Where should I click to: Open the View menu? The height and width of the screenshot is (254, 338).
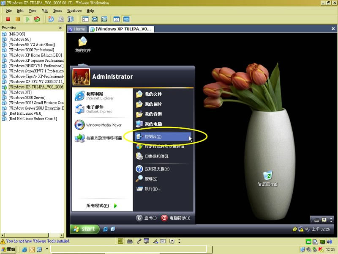[x=33, y=11]
